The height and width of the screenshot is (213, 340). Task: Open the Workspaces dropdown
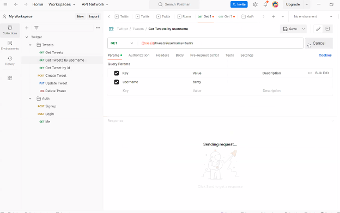click(62, 4)
